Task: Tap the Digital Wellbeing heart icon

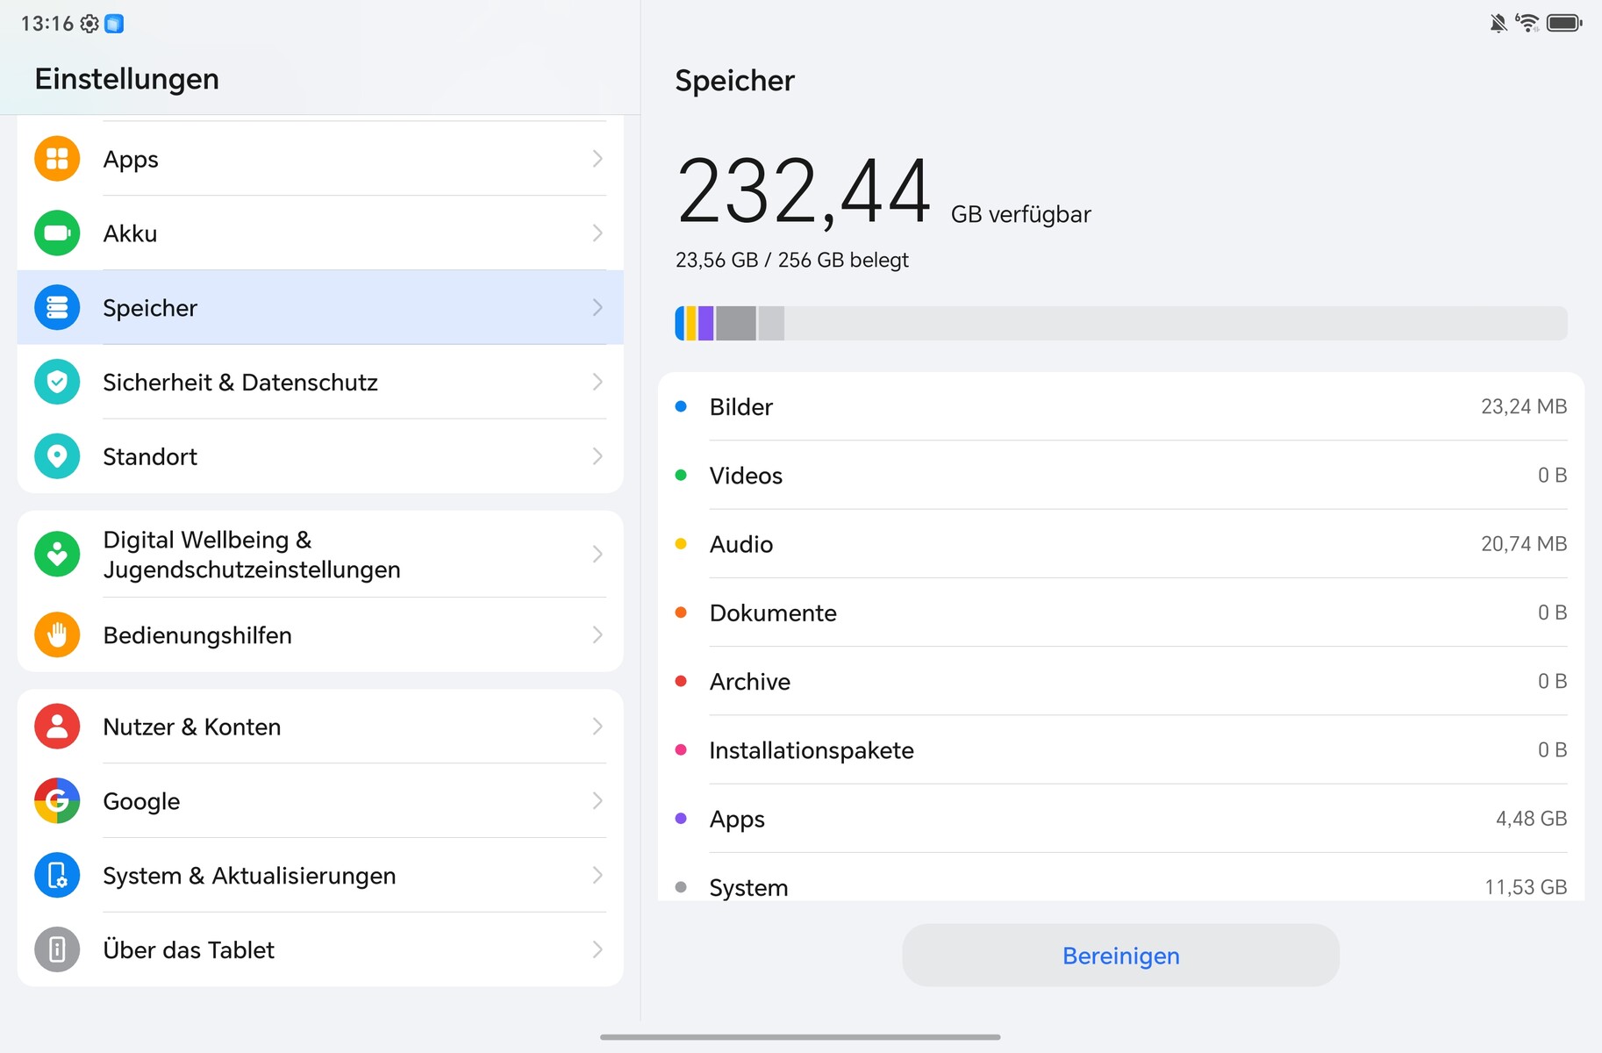Action: 57,555
